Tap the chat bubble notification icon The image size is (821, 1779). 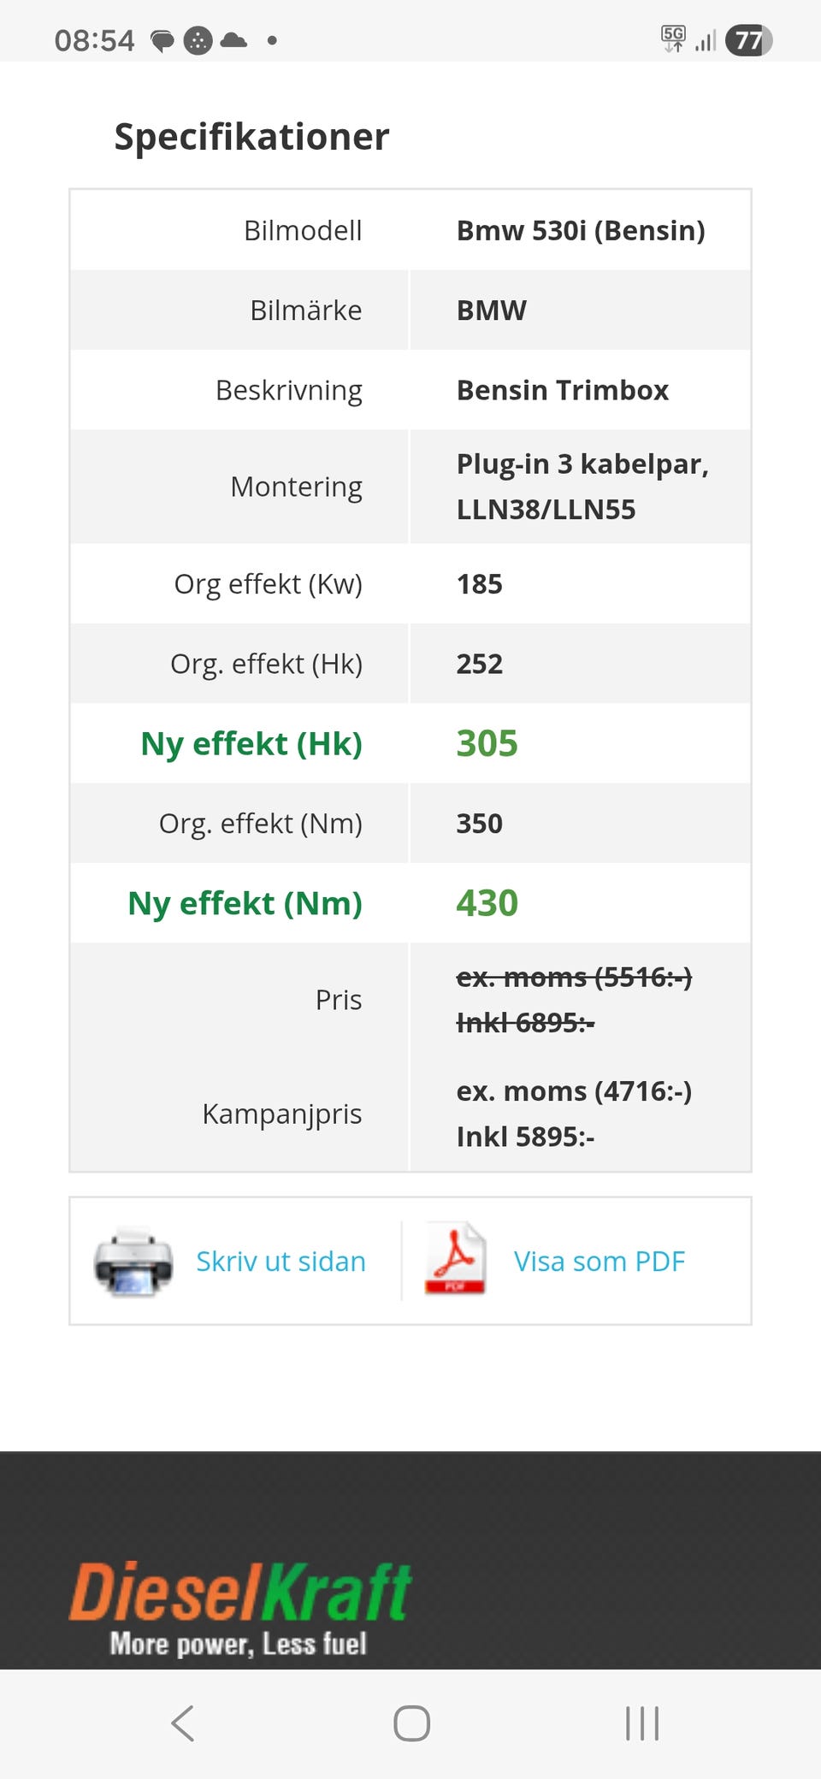[x=162, y=41]
